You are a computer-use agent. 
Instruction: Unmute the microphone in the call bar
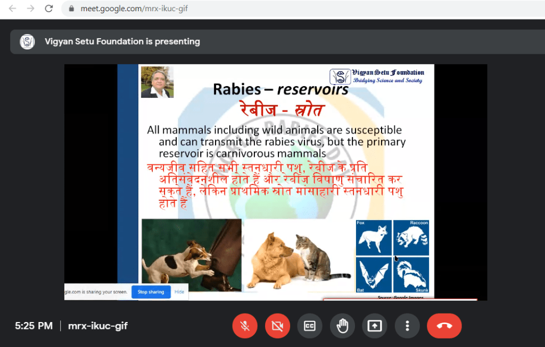(x=245, y=326)
